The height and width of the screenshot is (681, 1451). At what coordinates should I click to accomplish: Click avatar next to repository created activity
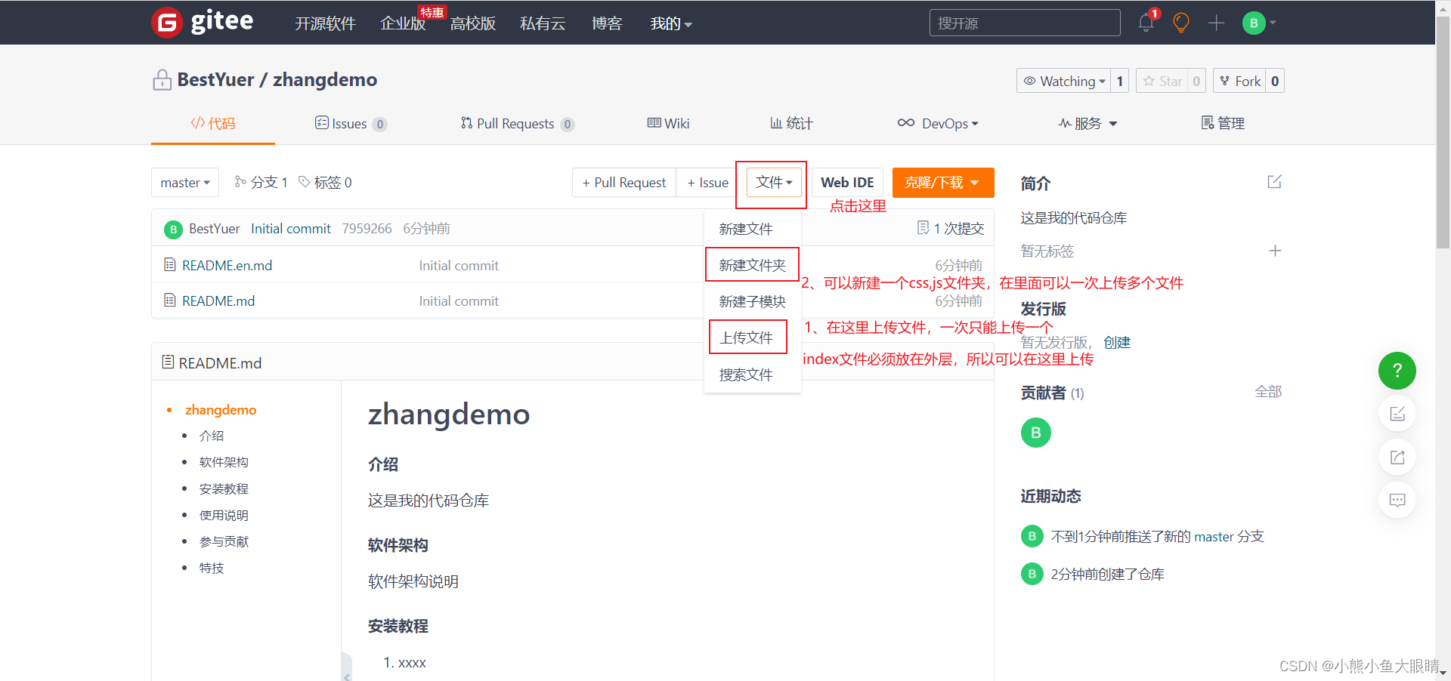coord(1032,574)
